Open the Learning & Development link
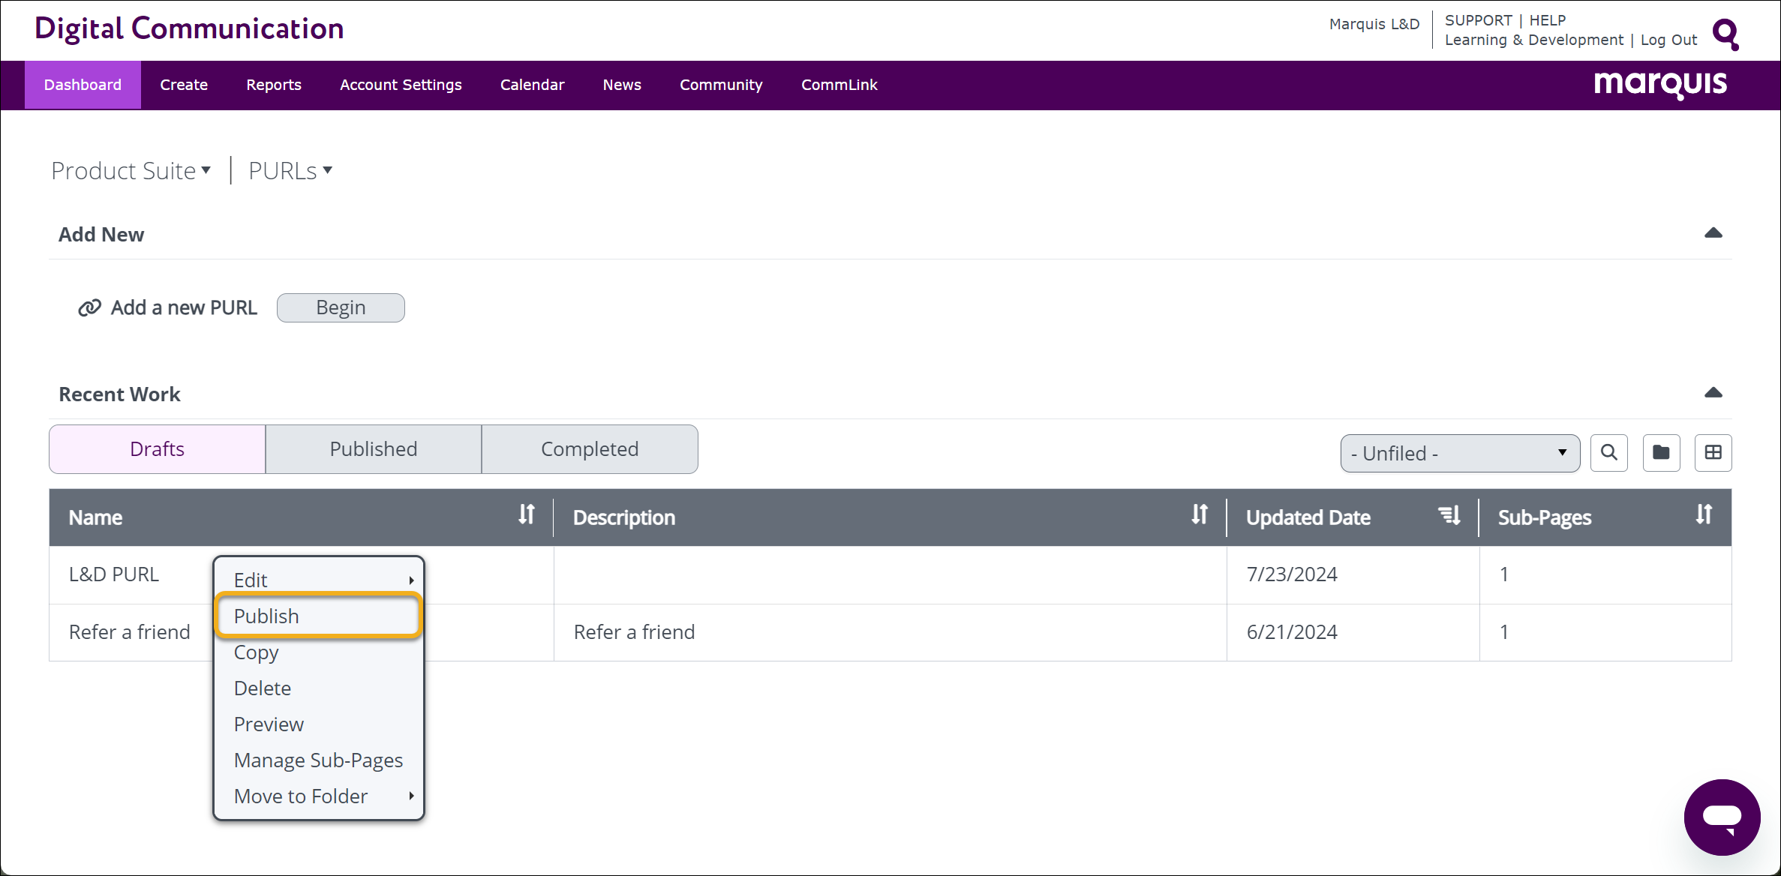This screenshot has height=876, width=1781. 1533,40
